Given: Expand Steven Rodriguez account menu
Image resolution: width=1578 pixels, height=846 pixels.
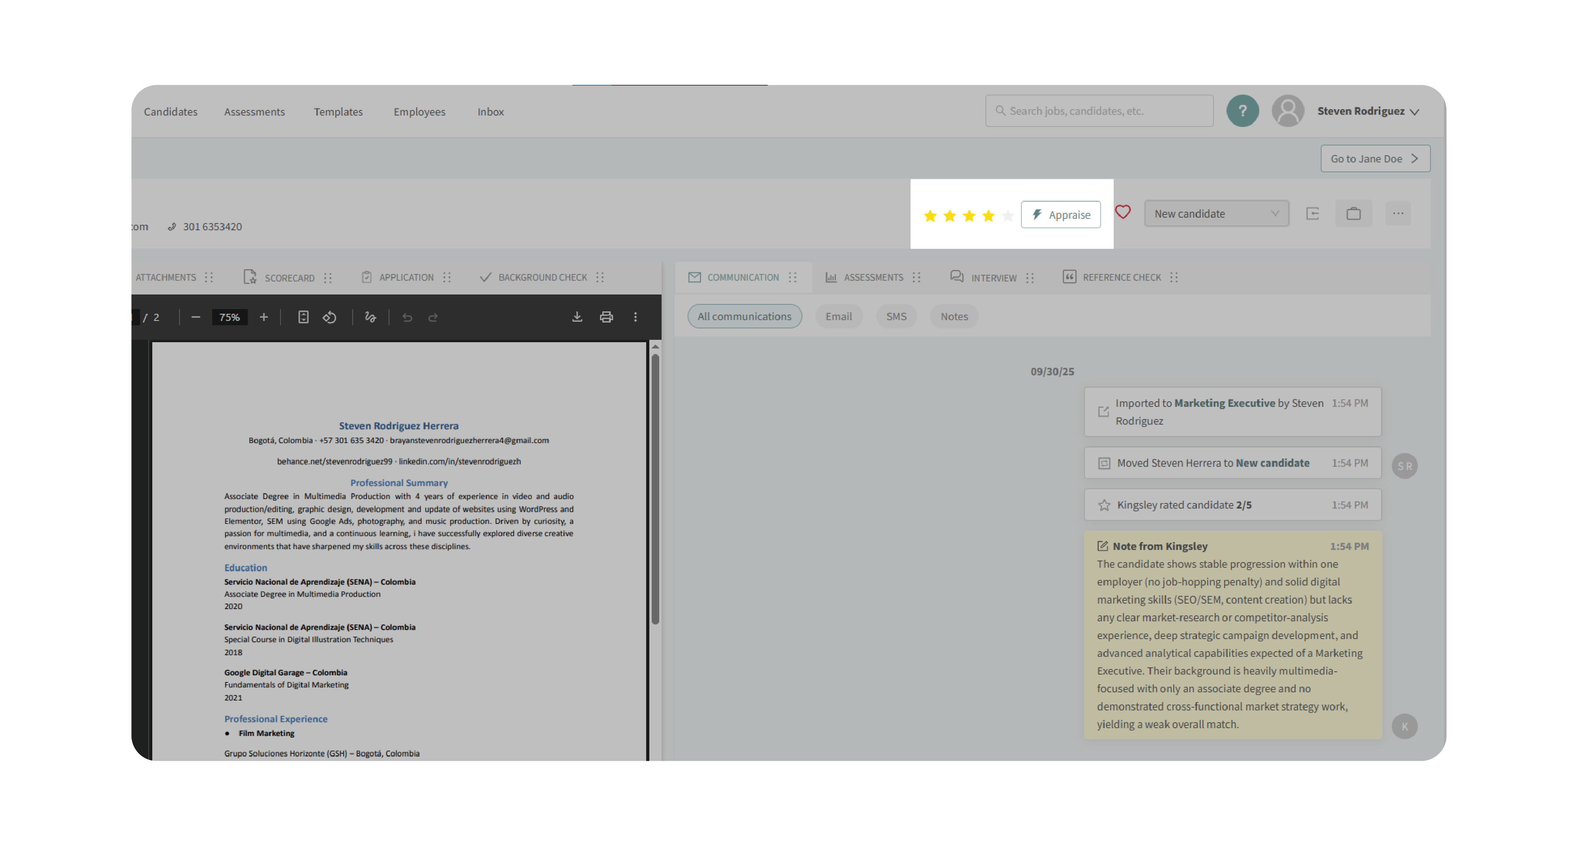Looking at the screenshot, I should click(x=1368, y=112).
